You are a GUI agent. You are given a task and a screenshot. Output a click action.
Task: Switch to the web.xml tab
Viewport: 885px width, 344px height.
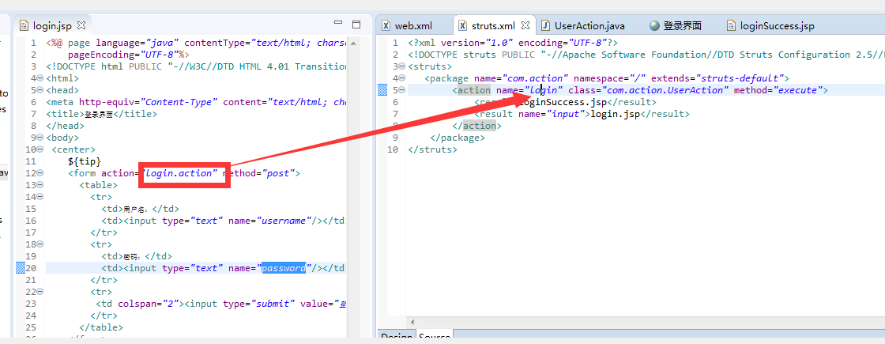(413, 25)
